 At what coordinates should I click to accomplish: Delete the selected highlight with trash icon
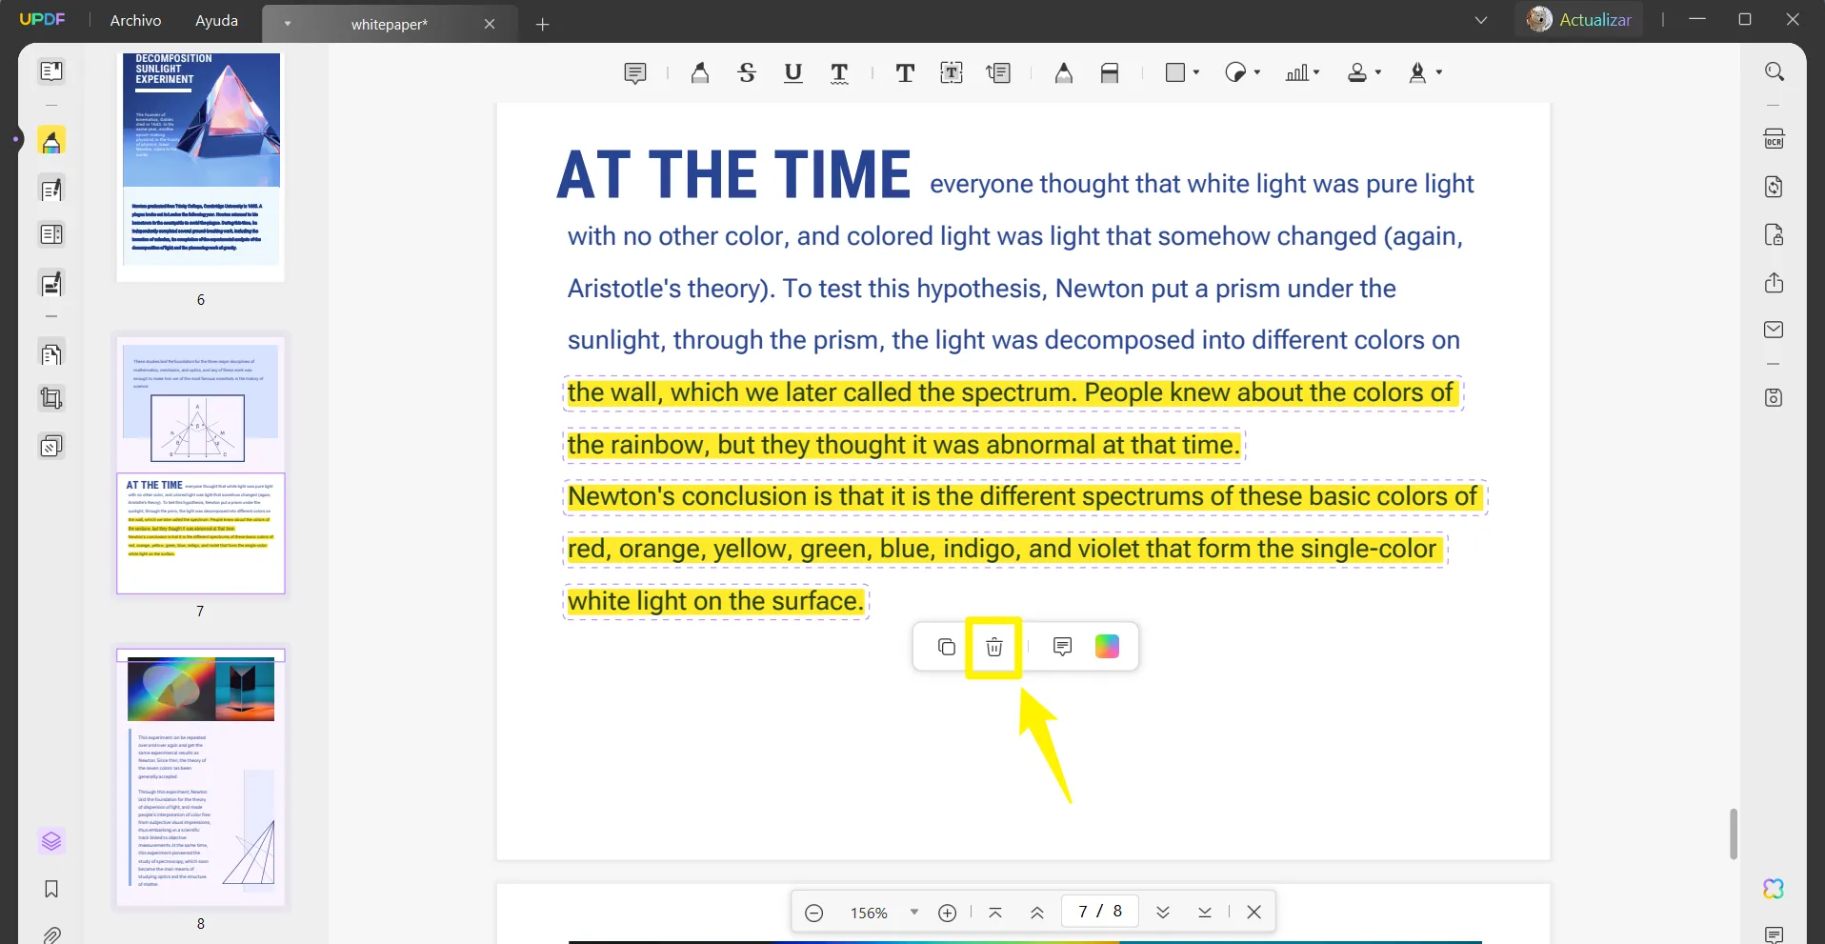(x=993, y=647)
